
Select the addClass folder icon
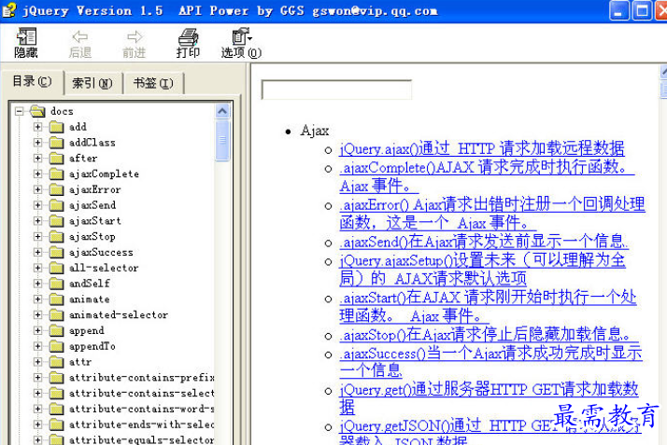click(56, 143)
